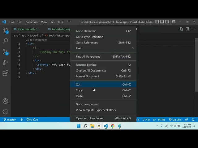Click the VS Code logo icon
The image size is (198, 148).
point(4,22)
